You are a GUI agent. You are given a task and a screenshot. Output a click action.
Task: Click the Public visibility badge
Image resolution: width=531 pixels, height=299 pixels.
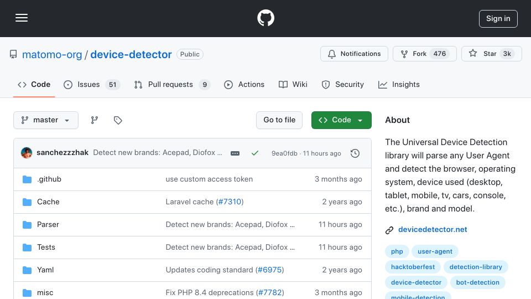click(x=190, y=54)
